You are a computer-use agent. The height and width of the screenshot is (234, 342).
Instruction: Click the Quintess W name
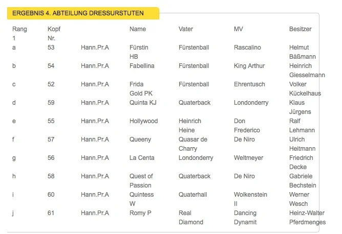(141, 199)
